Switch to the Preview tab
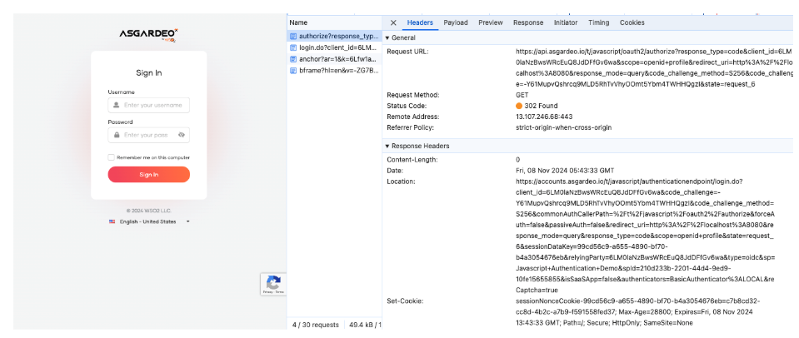 [490, 23]
